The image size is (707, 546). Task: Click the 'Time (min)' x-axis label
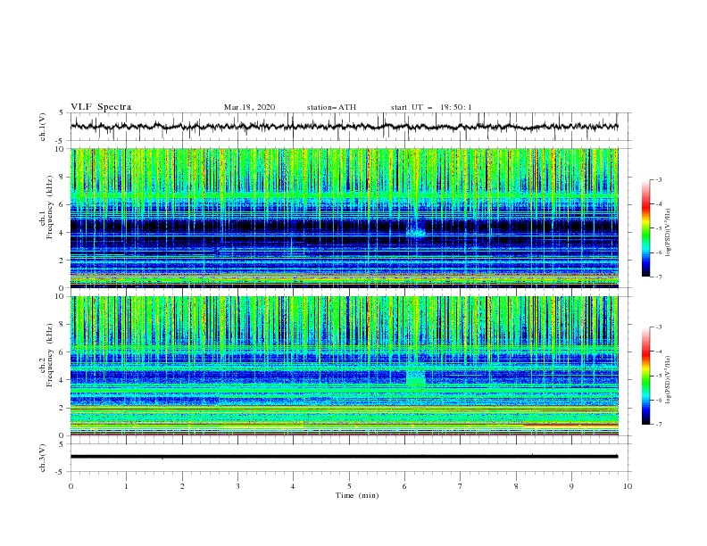(357, 495)
